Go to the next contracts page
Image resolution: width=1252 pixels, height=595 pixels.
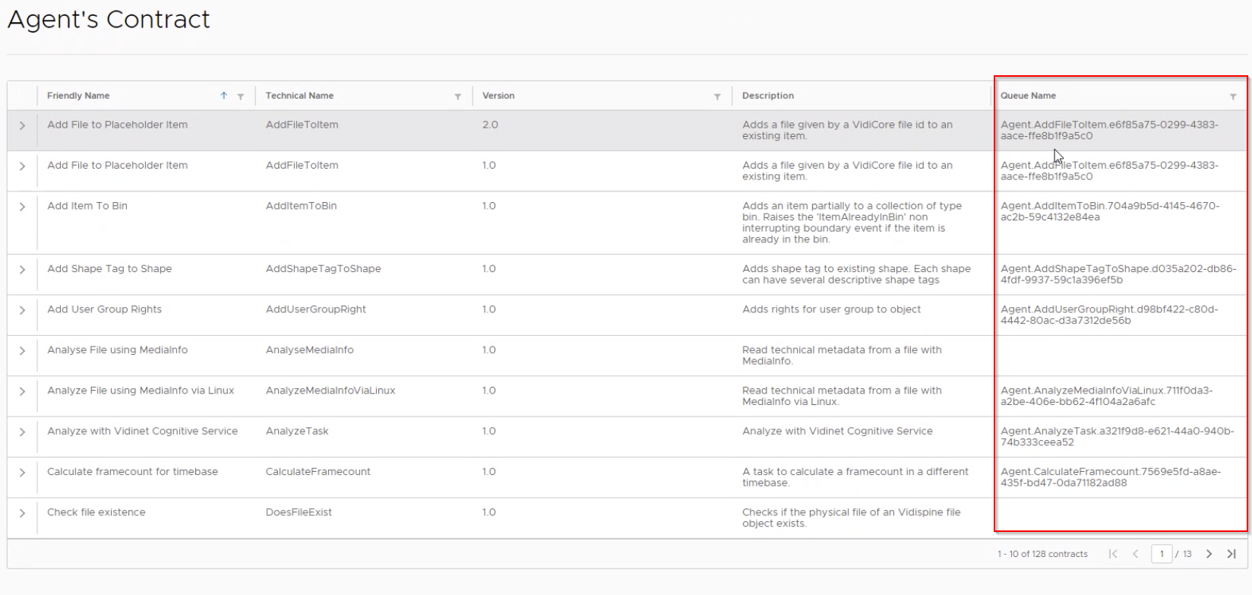1209,554
